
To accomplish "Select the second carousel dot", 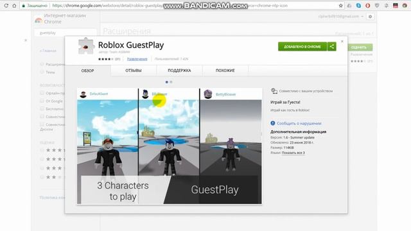I will pyautogui.click(x=171, y=82).
